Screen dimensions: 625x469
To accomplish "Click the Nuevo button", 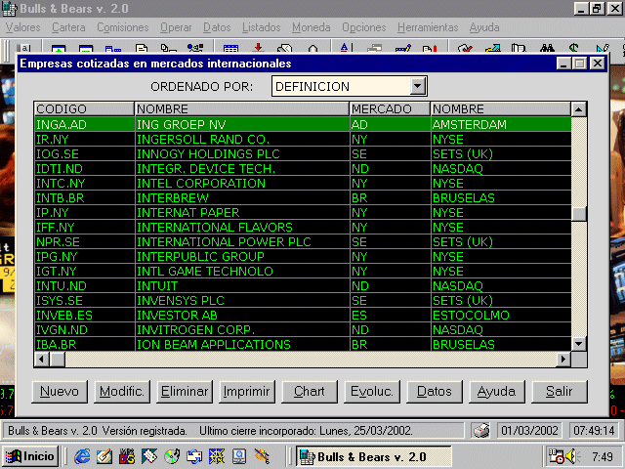I will tap(60, 392).
